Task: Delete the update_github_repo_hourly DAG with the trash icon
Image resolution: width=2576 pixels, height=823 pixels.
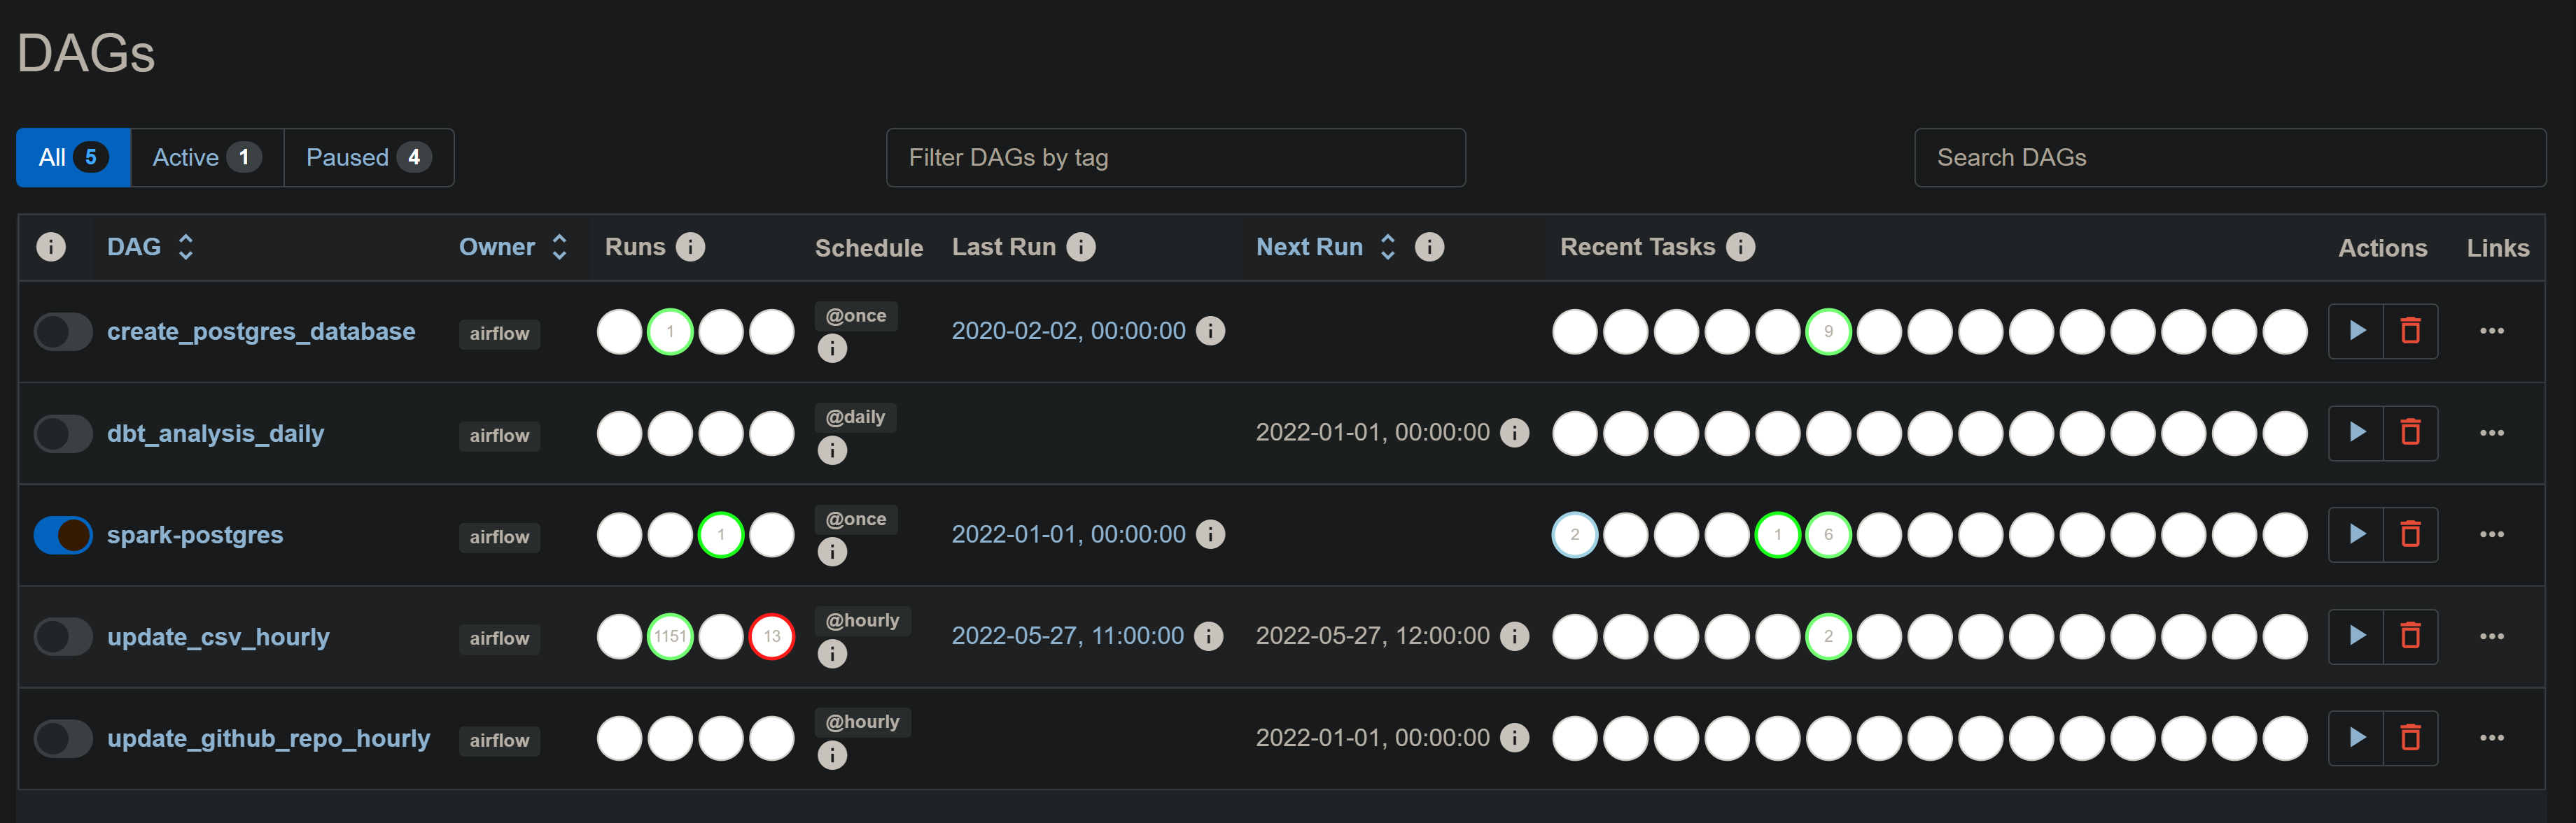Action: [x=2410, y=737]
